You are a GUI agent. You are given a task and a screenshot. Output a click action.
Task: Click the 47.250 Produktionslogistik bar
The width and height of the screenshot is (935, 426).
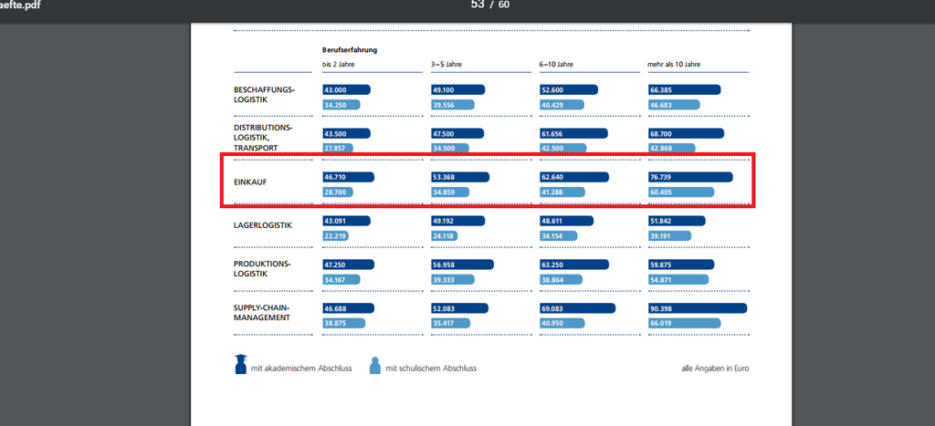(x=348, y=264)
